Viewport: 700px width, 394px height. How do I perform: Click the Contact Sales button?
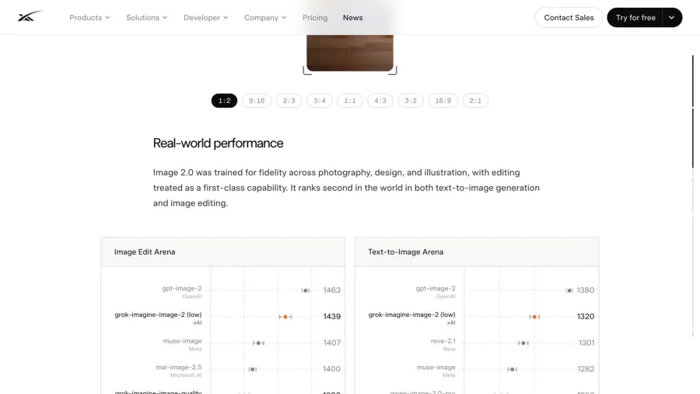(569, 17)
